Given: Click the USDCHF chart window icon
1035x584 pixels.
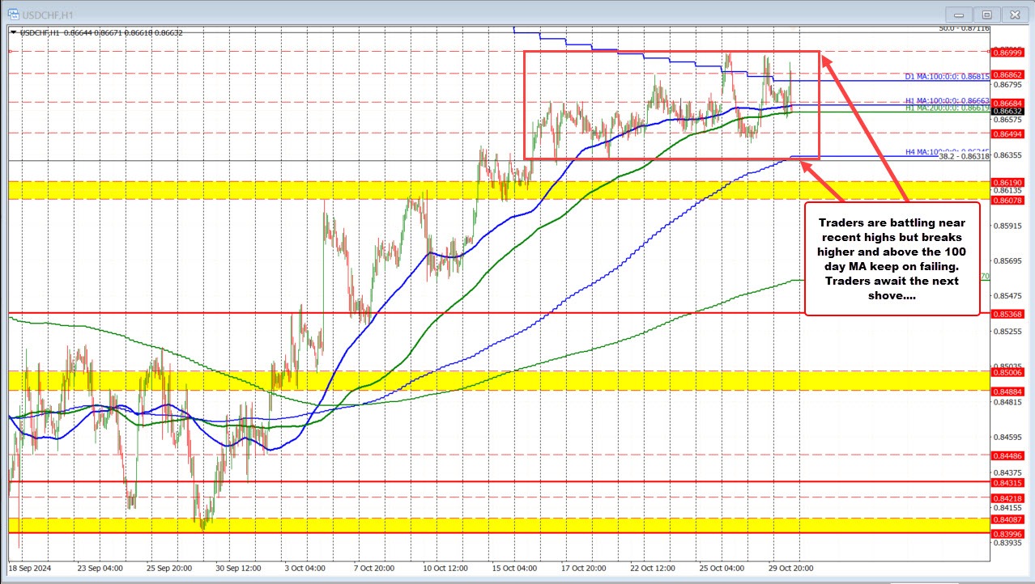Looking at the screenshot, I should pos(10,14).
